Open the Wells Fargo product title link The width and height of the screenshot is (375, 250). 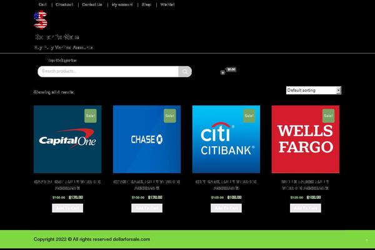306,185
